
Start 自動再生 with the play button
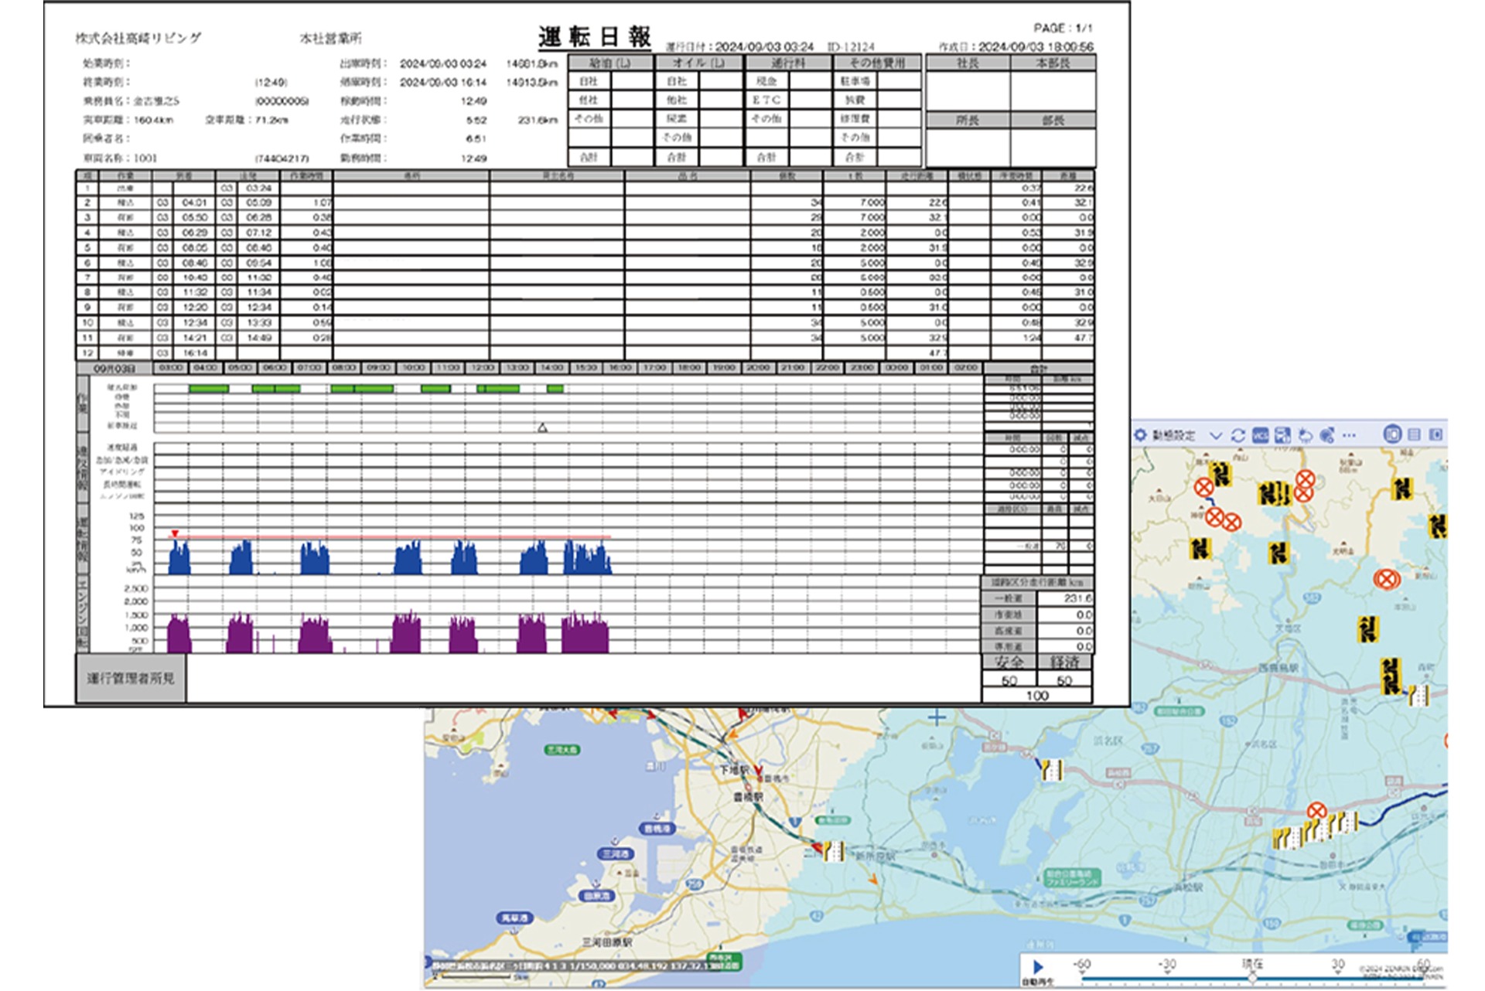(1038, 966)
